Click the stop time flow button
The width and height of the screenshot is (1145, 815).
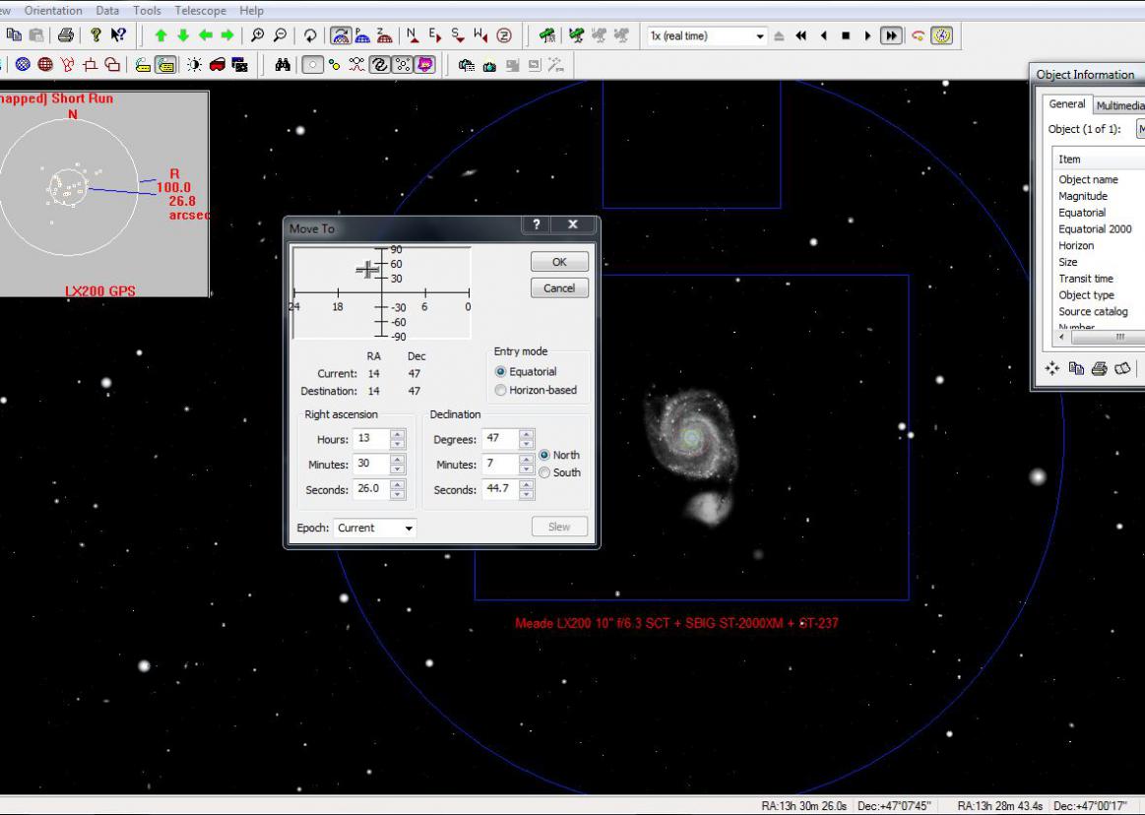845,35
